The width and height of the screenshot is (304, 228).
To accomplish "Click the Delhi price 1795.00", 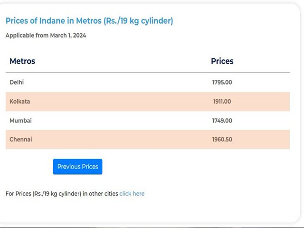I will [222, 82].
